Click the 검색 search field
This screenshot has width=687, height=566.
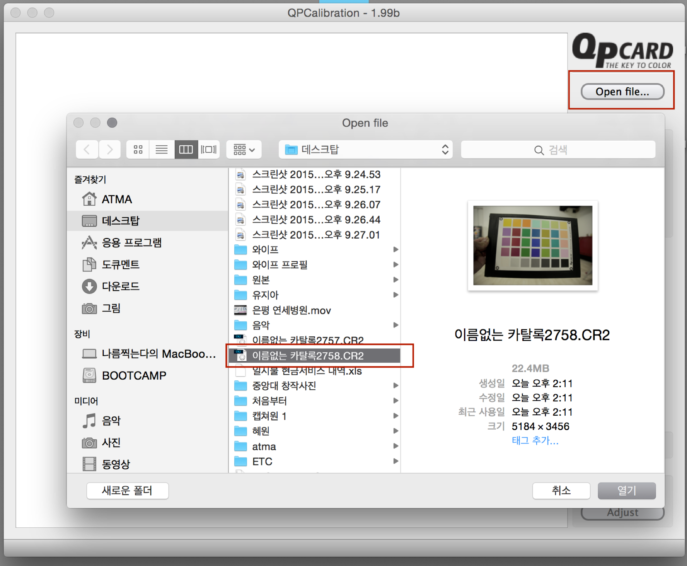(558, 150)
